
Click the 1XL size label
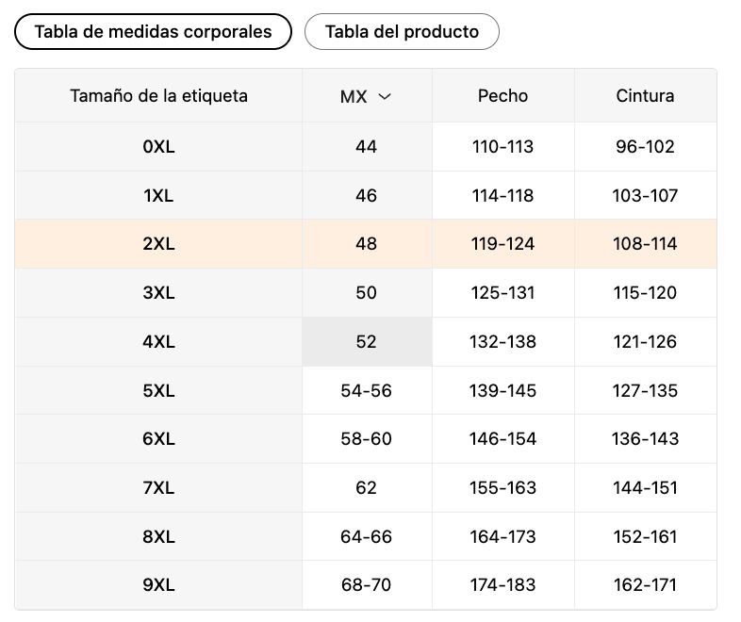[x=158, y=195]
